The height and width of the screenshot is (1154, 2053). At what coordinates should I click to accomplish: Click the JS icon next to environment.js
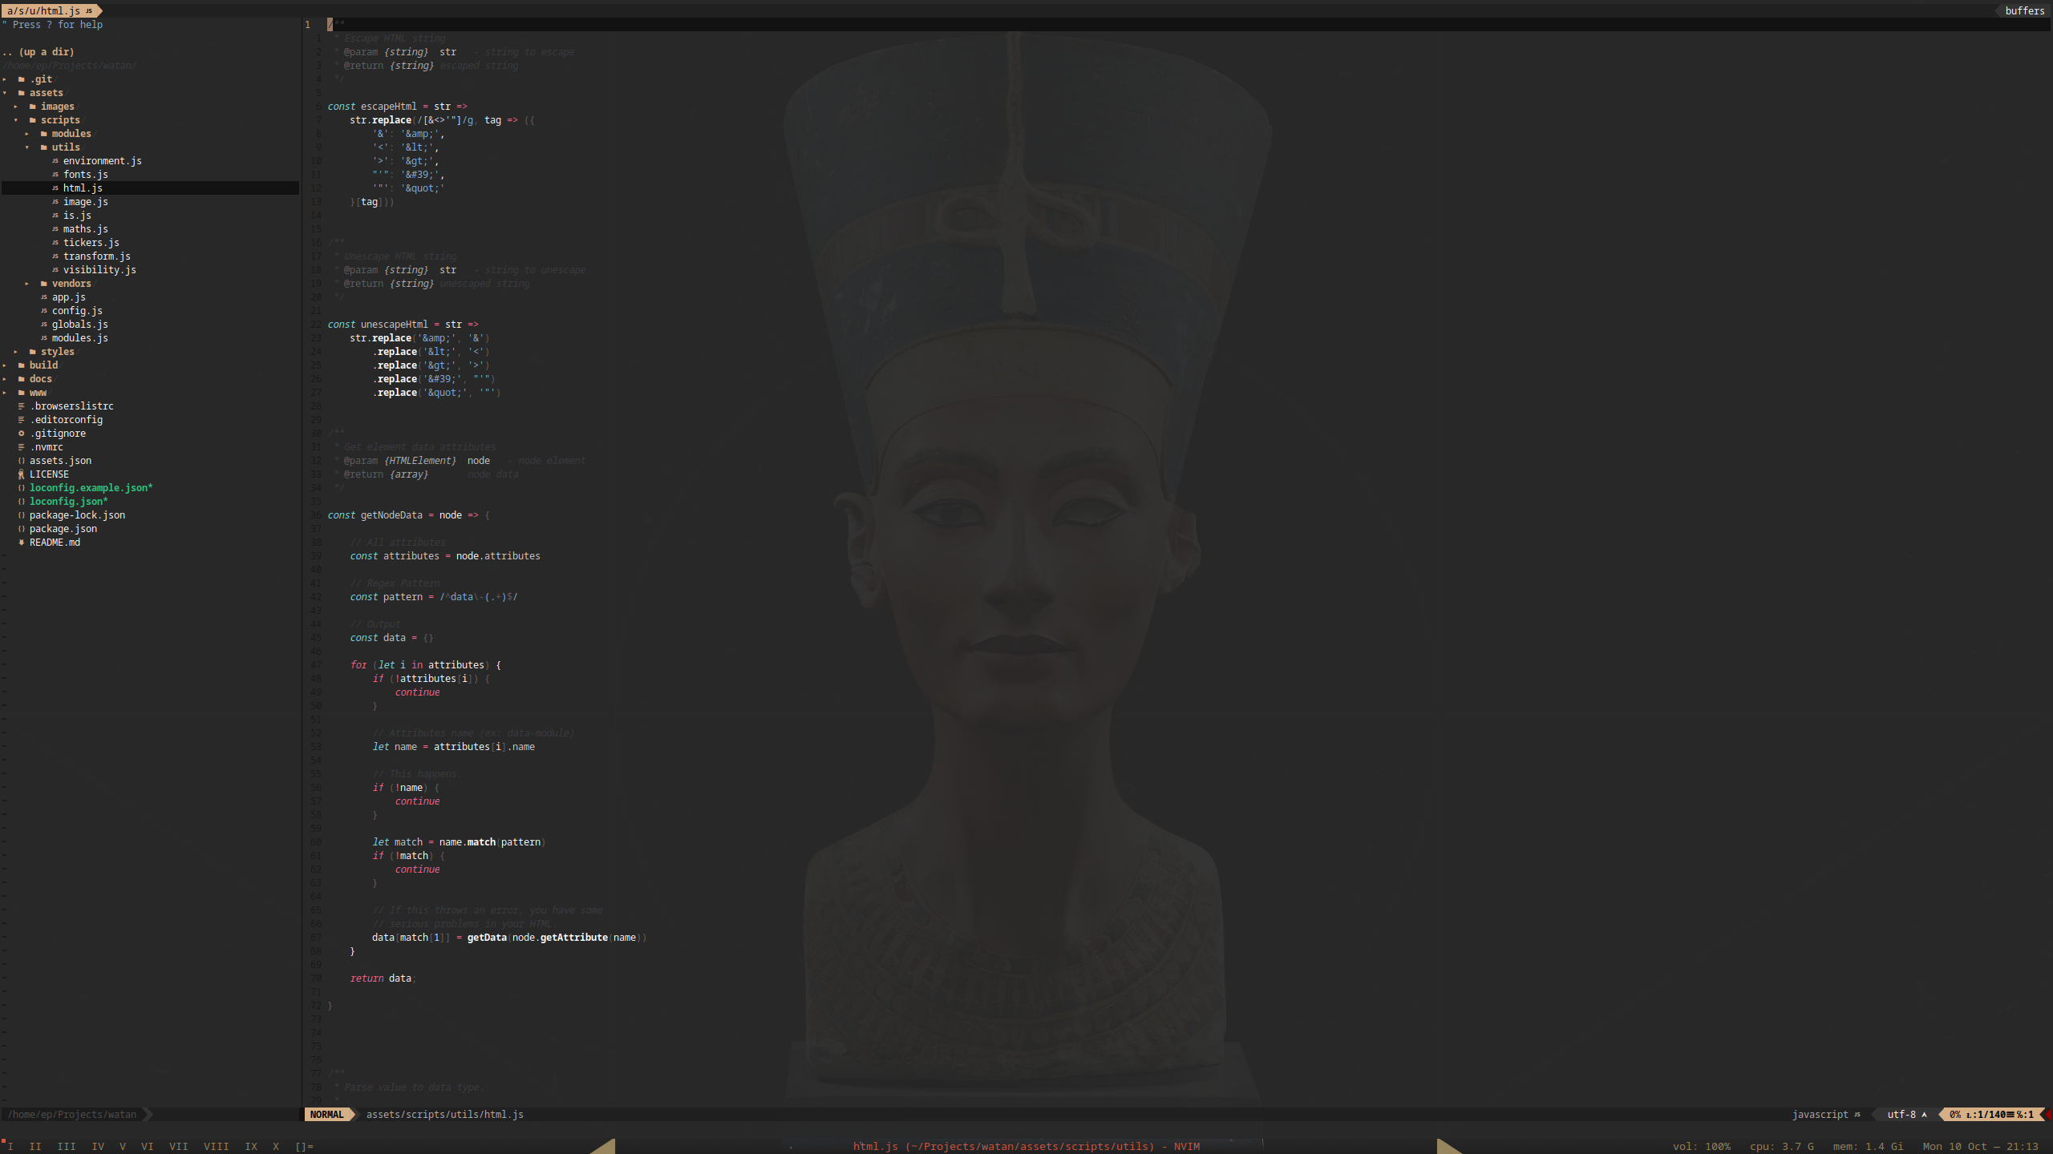point(55,161)
